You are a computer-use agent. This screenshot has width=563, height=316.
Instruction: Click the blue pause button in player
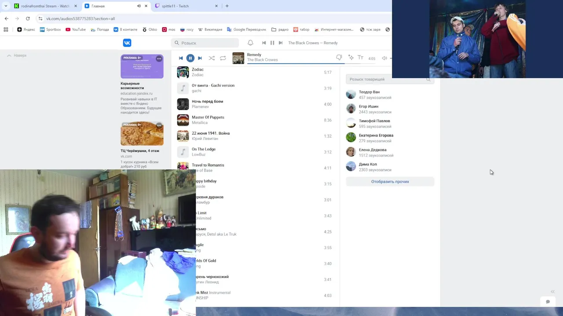click(x=190, y=58)
